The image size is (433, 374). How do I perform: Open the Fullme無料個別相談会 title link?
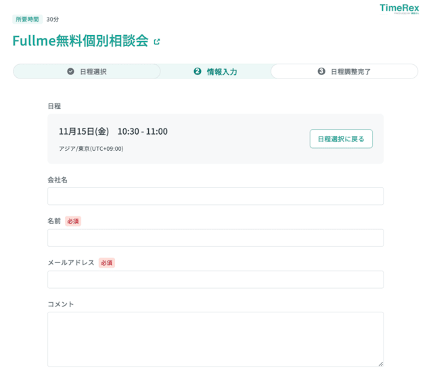(x=81, y=41)
